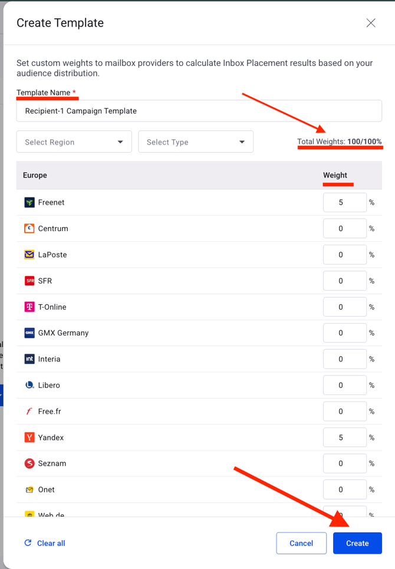Open the Select Region dropdown
The image size is (395, 569).
(x=74, y=142)
